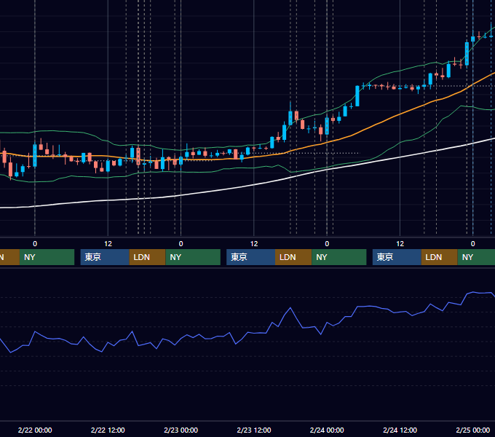
Task: Select the 2/24 00:00 date label
Action: pyautogui.click(x=327, y=430)
